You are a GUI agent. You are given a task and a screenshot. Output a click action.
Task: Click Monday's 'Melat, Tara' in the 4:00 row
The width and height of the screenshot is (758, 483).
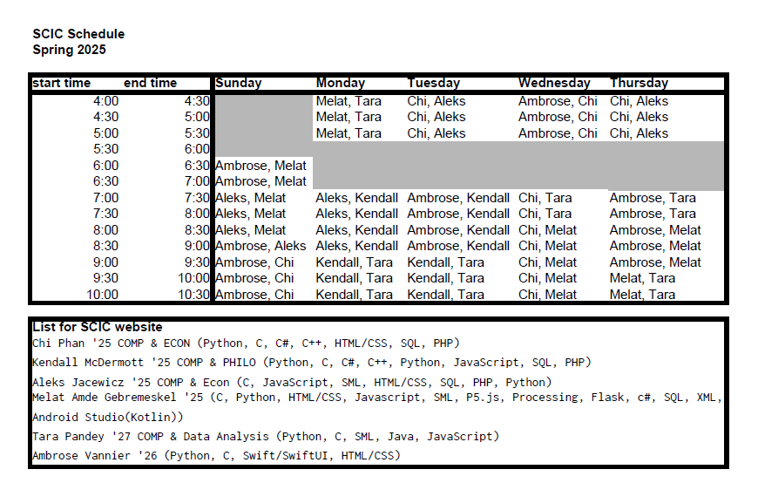pyautogui.click(x=349, y=101)
